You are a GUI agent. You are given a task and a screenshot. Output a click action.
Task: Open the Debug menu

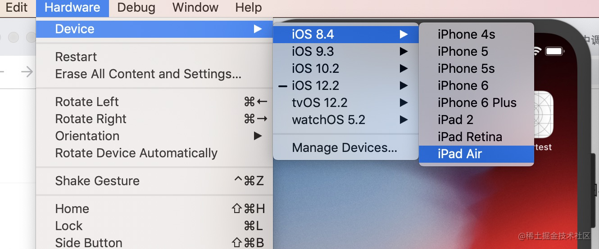pyautogui.click(x=136, y=8)
